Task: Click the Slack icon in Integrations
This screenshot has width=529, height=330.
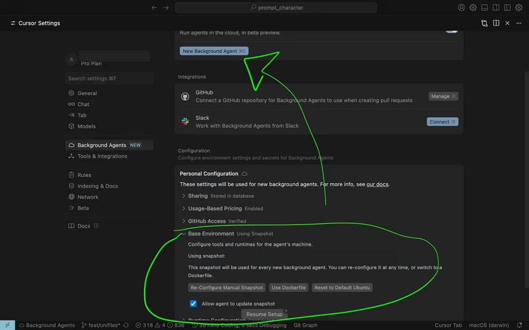Action: point(185,121)
